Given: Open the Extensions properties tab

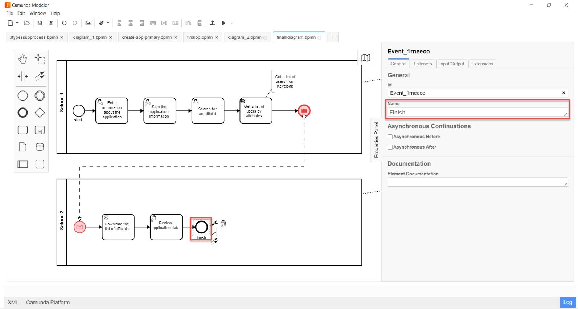Looking at the screenshot, I should (482, 64).
